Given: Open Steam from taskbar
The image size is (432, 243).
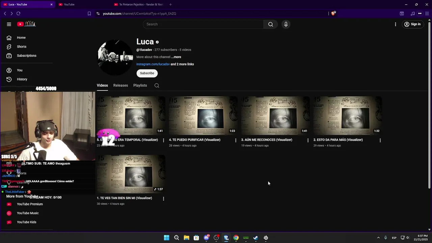Looking at the screenshot, I should tap(256, 238).
